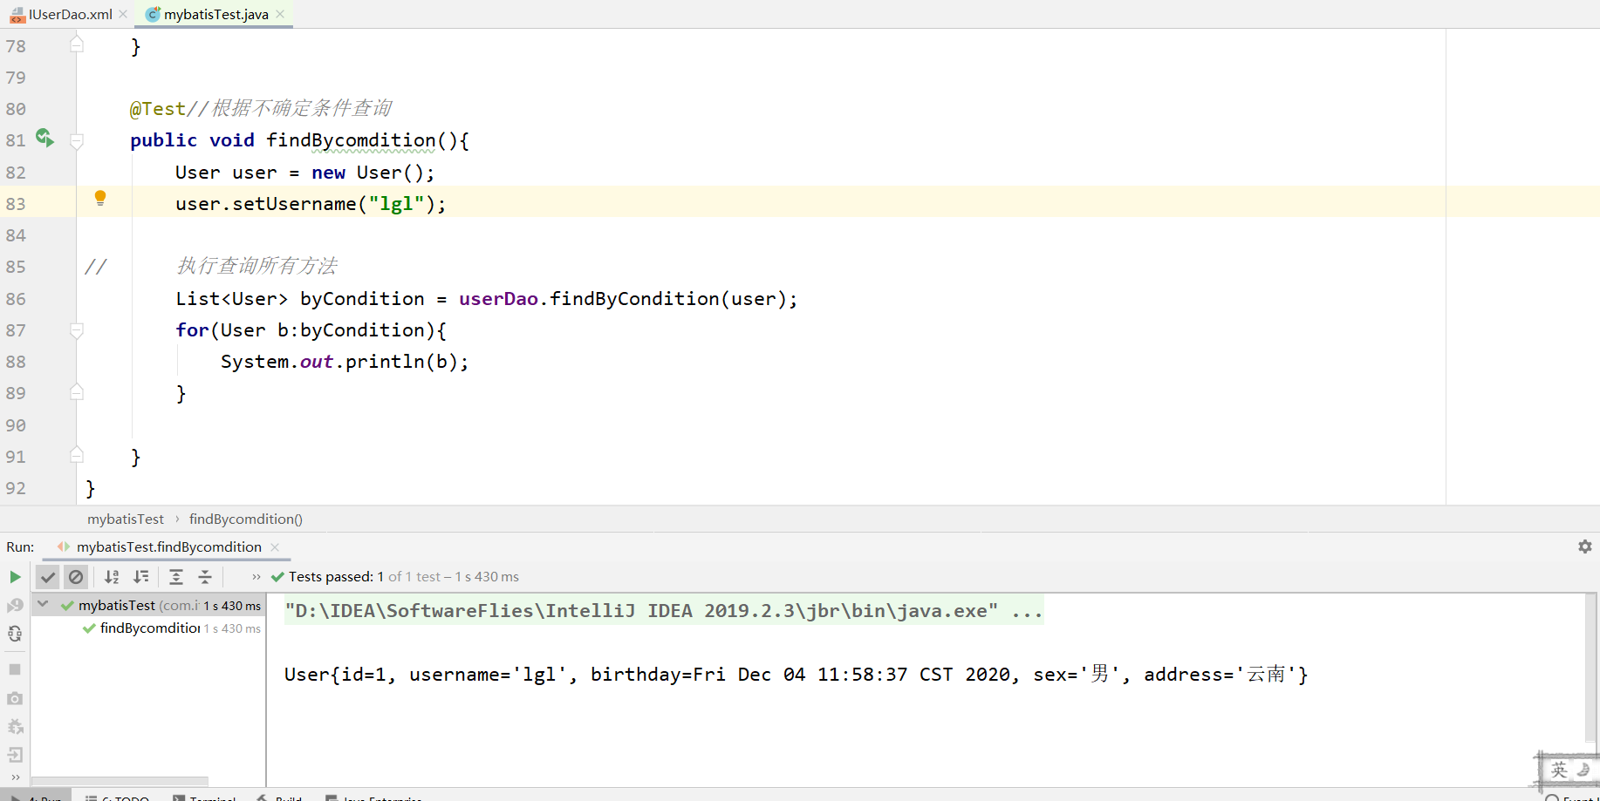Open the java.exe command line in console
Image resolution: width=1600 pixels, height=801 pixels.
663,611
